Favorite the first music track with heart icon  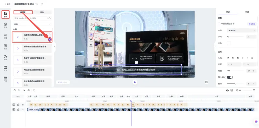click(x=50, y=34)
